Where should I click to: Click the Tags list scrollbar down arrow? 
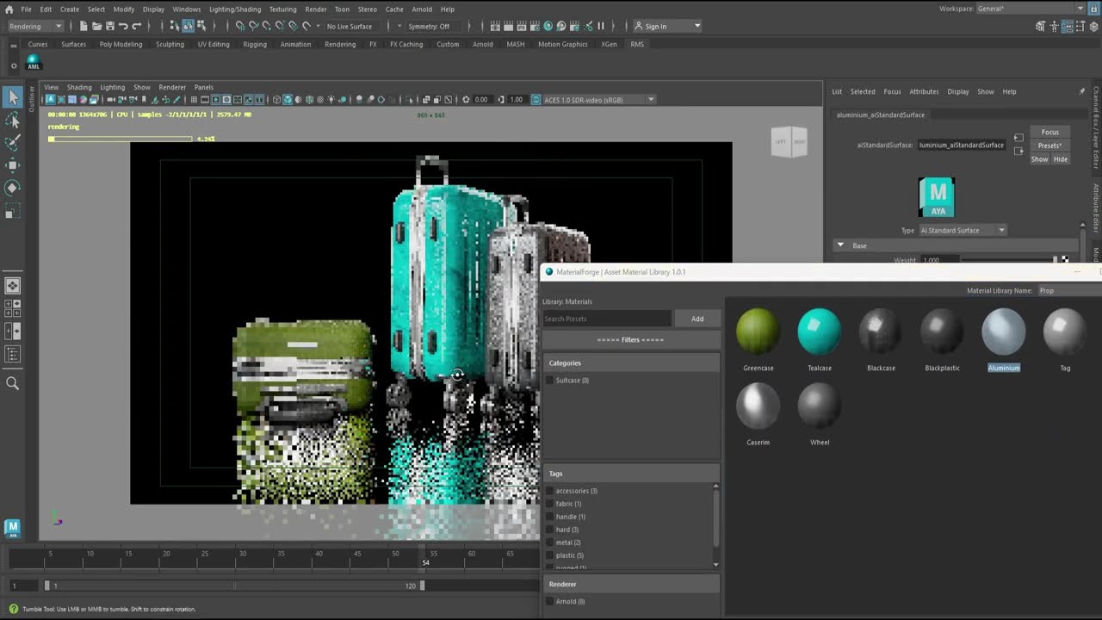pyautogui.click(x=715, y=565)
